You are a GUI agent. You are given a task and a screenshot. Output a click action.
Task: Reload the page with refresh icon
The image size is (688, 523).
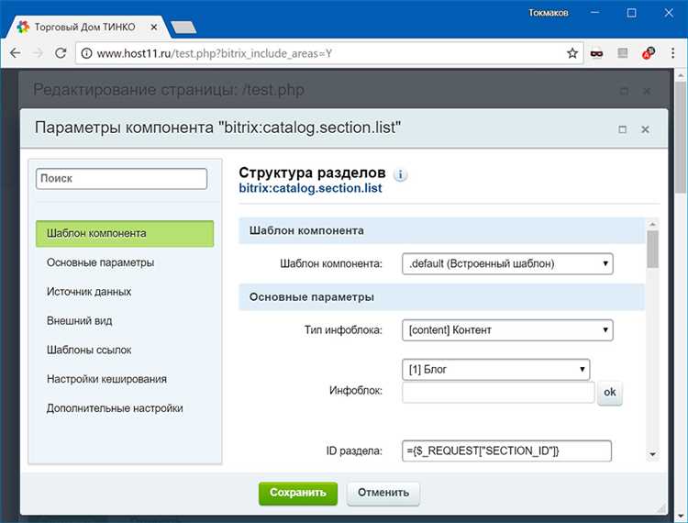pyautogui.click(x=61, y=53)
